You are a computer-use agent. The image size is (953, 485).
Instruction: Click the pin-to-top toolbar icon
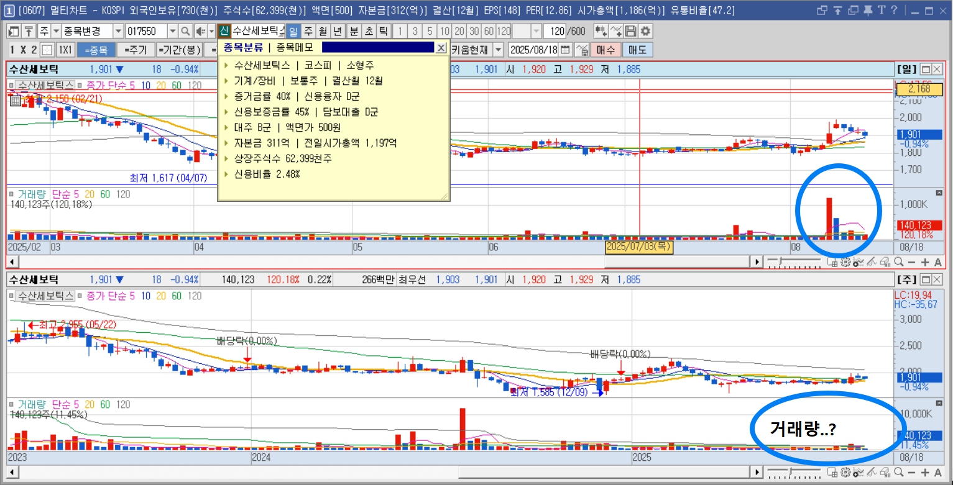[x=29, y=31]
